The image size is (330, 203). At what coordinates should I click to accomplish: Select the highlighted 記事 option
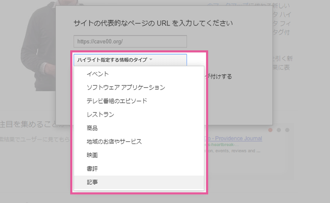pos(139,182)
